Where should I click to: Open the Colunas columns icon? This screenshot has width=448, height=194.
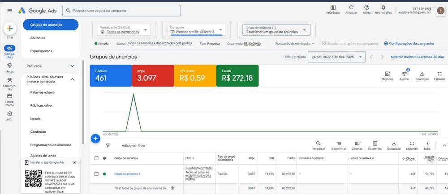click(357, 144)
